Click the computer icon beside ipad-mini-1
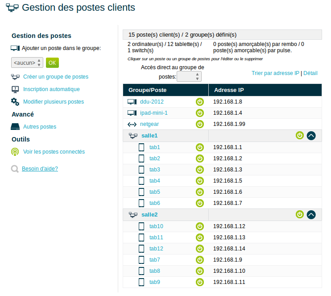This screenshot has width=331, height=296. click(132, 113)
